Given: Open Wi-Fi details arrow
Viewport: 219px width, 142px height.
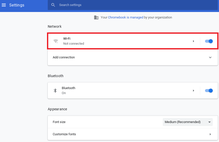Looking at the screenshot, I should (193, 41).
